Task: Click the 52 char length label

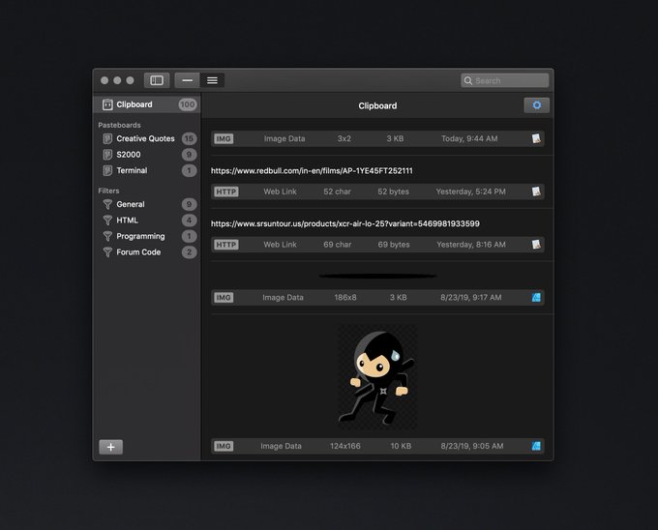Action: (337, 191)
